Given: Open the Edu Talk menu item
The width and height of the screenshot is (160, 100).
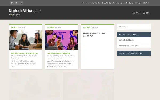Looking at the screenshot, I should (146, 3).
